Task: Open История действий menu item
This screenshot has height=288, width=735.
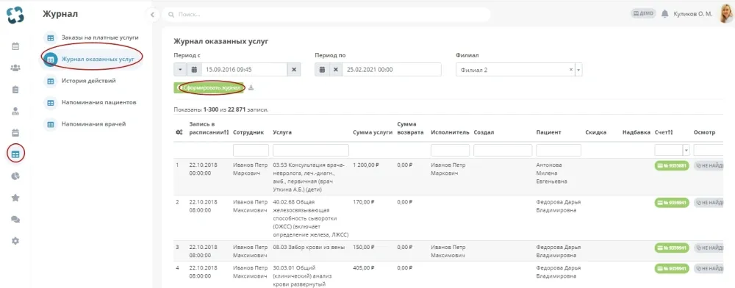Action: (89, 81)
